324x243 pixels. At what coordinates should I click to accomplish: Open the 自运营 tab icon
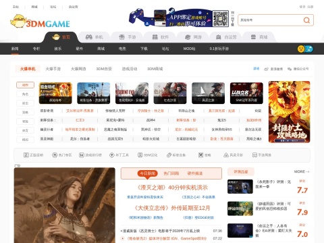tap(218, 37)
